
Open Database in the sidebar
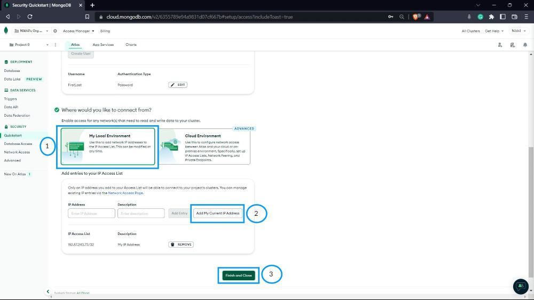coord(12,71)
